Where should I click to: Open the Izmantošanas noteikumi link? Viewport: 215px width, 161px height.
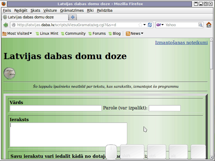coord(181,43)
